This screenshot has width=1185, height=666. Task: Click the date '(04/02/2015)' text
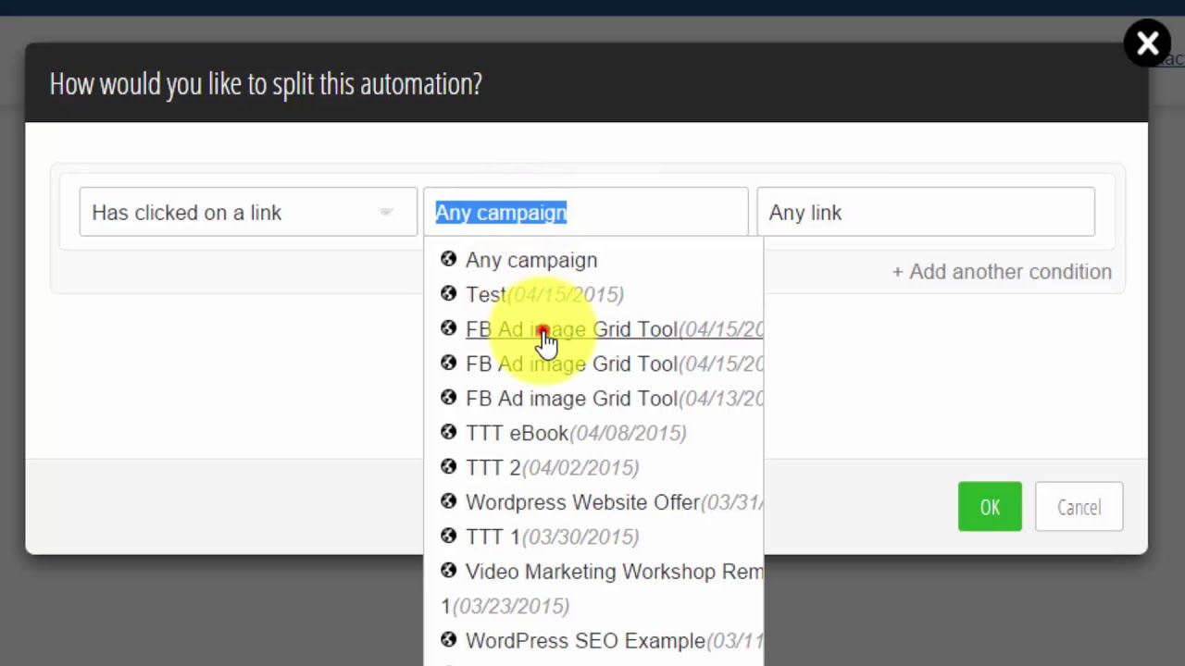[x=580, y=467]
